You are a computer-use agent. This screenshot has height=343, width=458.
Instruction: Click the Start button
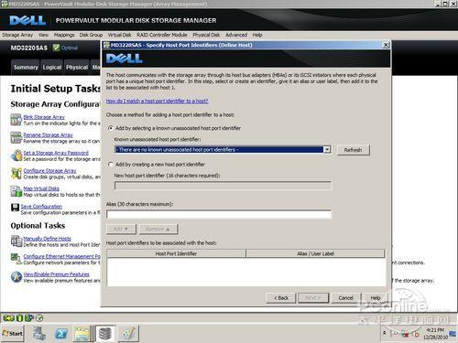[13, 334]
